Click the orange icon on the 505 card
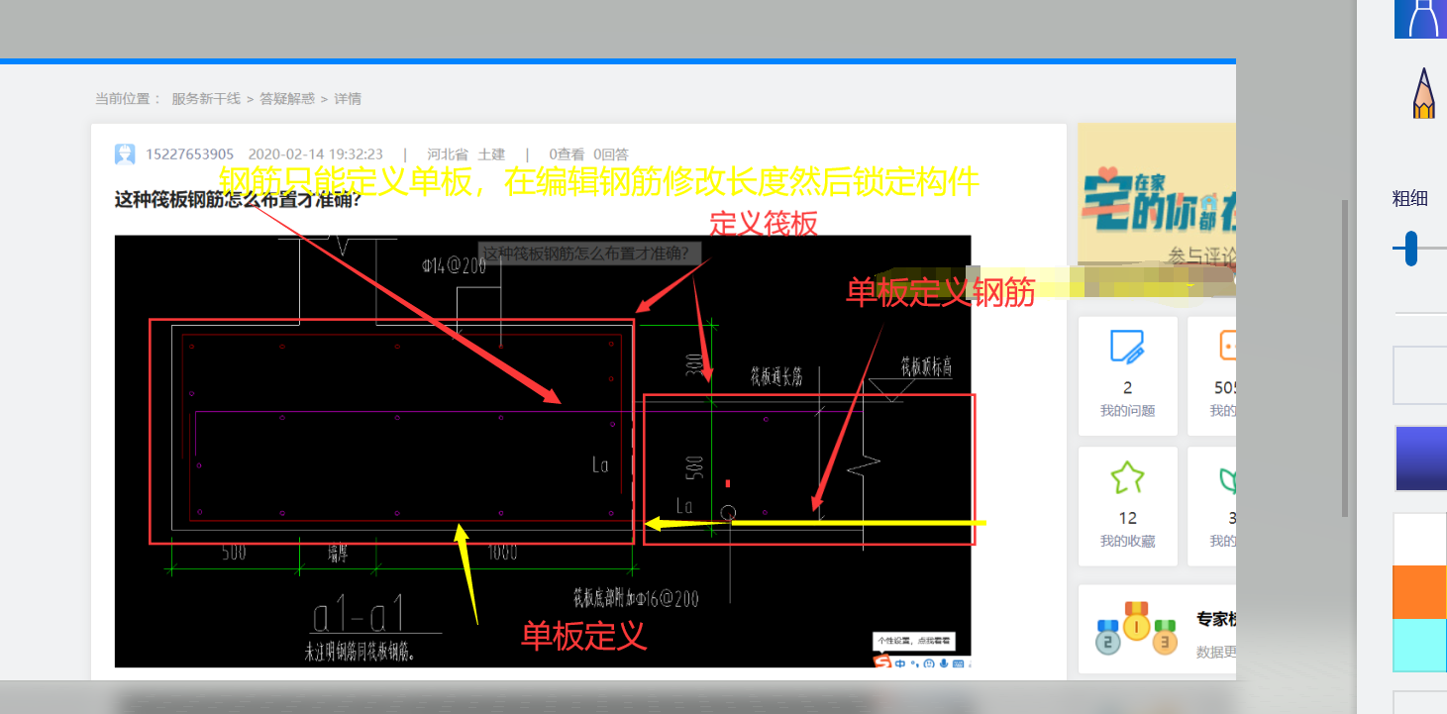Image resolution: width=1447 pixels, height=714 pixels. [1228, 347]
